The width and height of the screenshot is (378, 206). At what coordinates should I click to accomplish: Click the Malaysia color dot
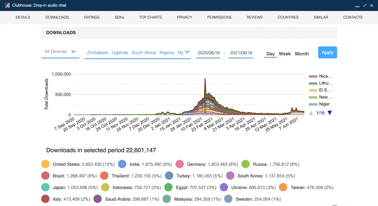(x=167, y=199)
